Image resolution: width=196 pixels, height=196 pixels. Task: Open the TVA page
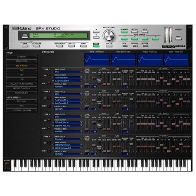tap(22, 75)
